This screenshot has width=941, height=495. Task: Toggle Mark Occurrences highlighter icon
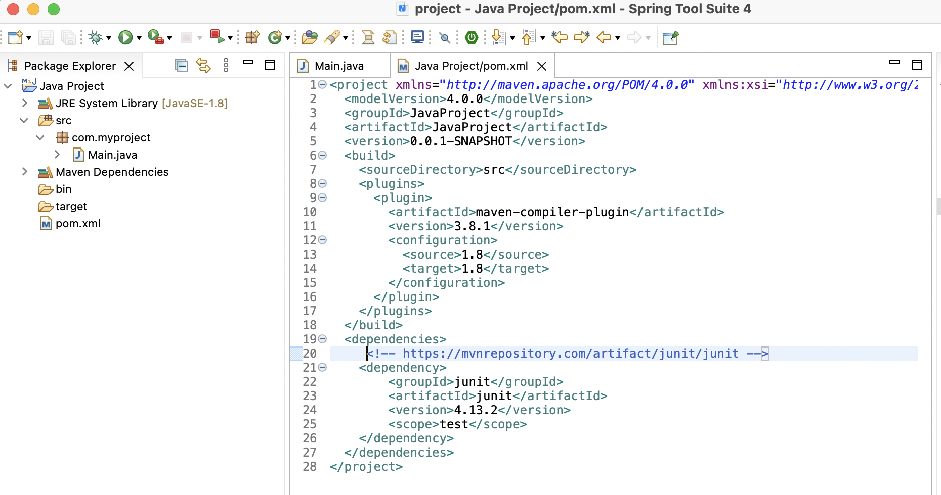click(368, 37)
